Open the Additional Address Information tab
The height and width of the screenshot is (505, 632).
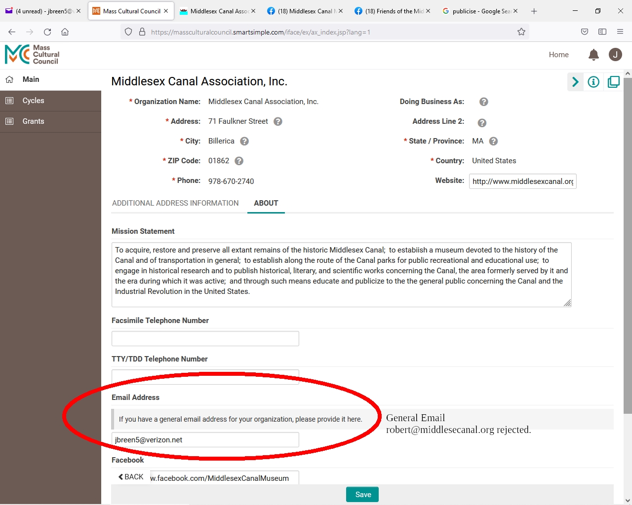175,203
